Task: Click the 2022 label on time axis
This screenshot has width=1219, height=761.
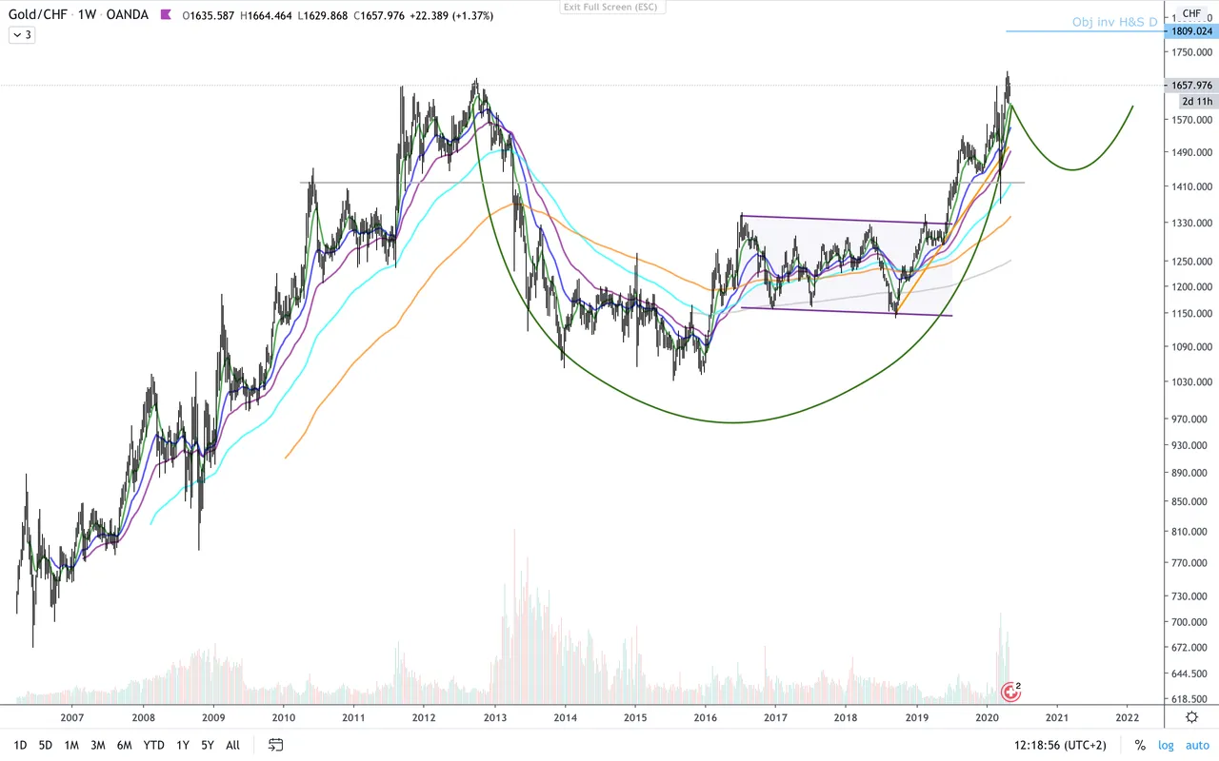Action: (1127, 717)
